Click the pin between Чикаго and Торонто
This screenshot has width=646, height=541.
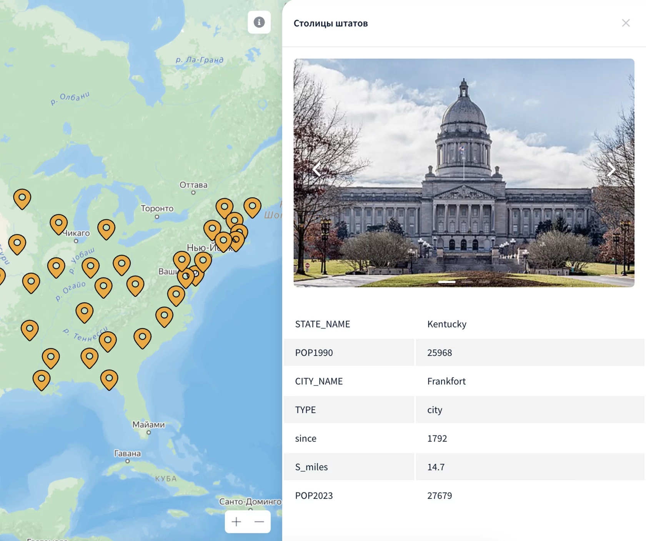point(106,228)
